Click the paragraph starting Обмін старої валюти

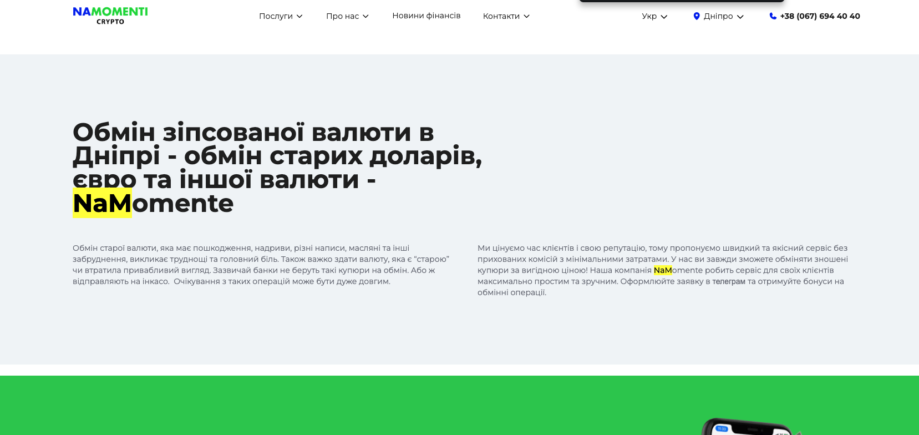coord(261,265)
